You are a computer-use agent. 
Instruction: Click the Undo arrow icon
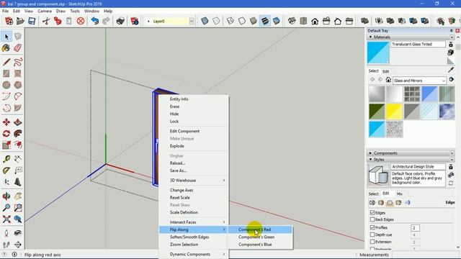point(94,21)
